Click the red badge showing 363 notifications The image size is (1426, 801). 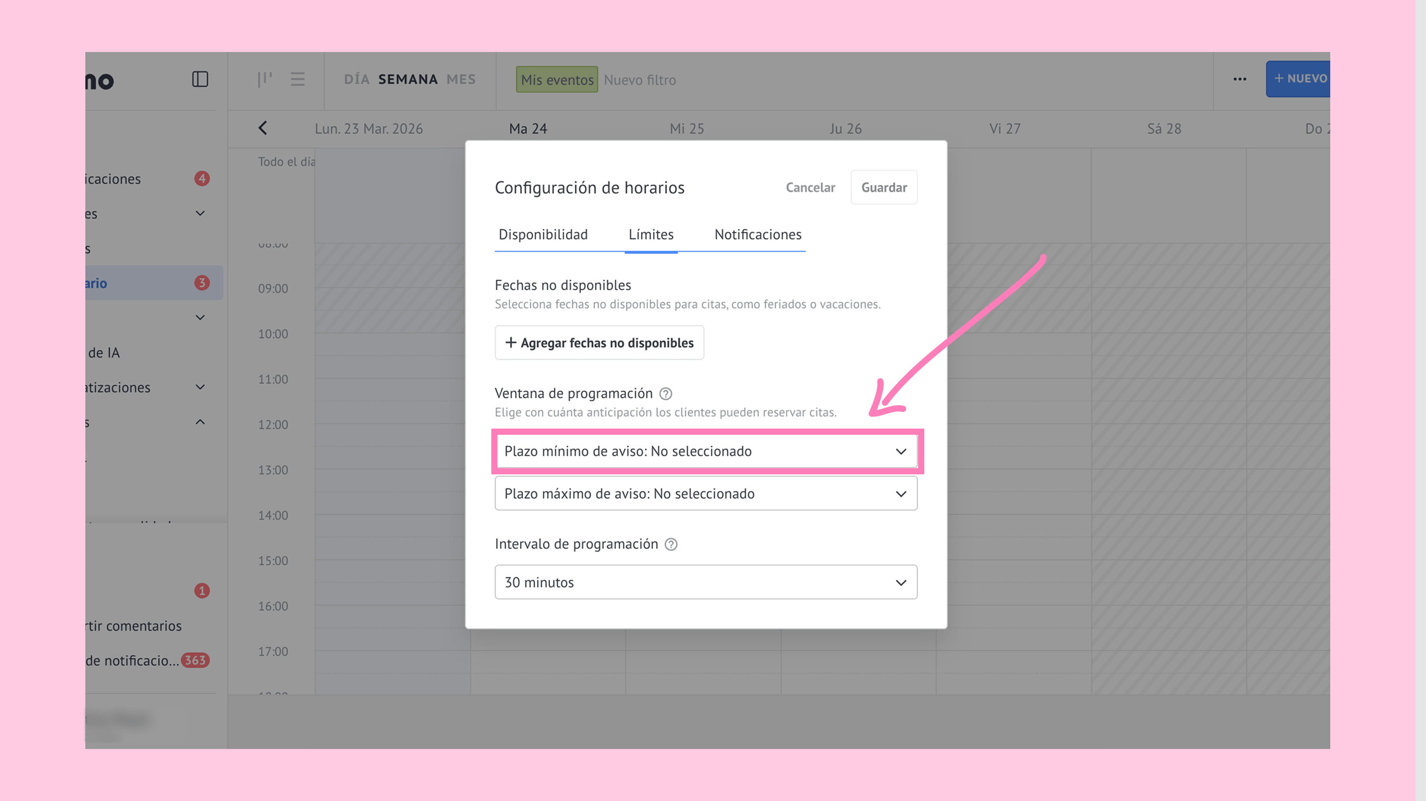click(195, 661)
